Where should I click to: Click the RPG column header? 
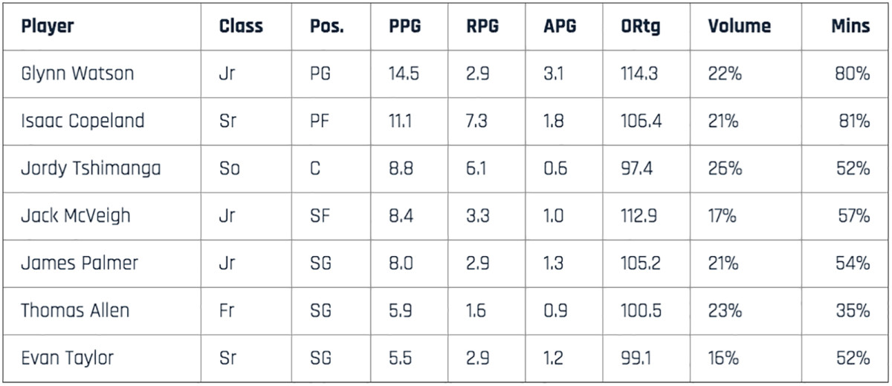[484, 27]
